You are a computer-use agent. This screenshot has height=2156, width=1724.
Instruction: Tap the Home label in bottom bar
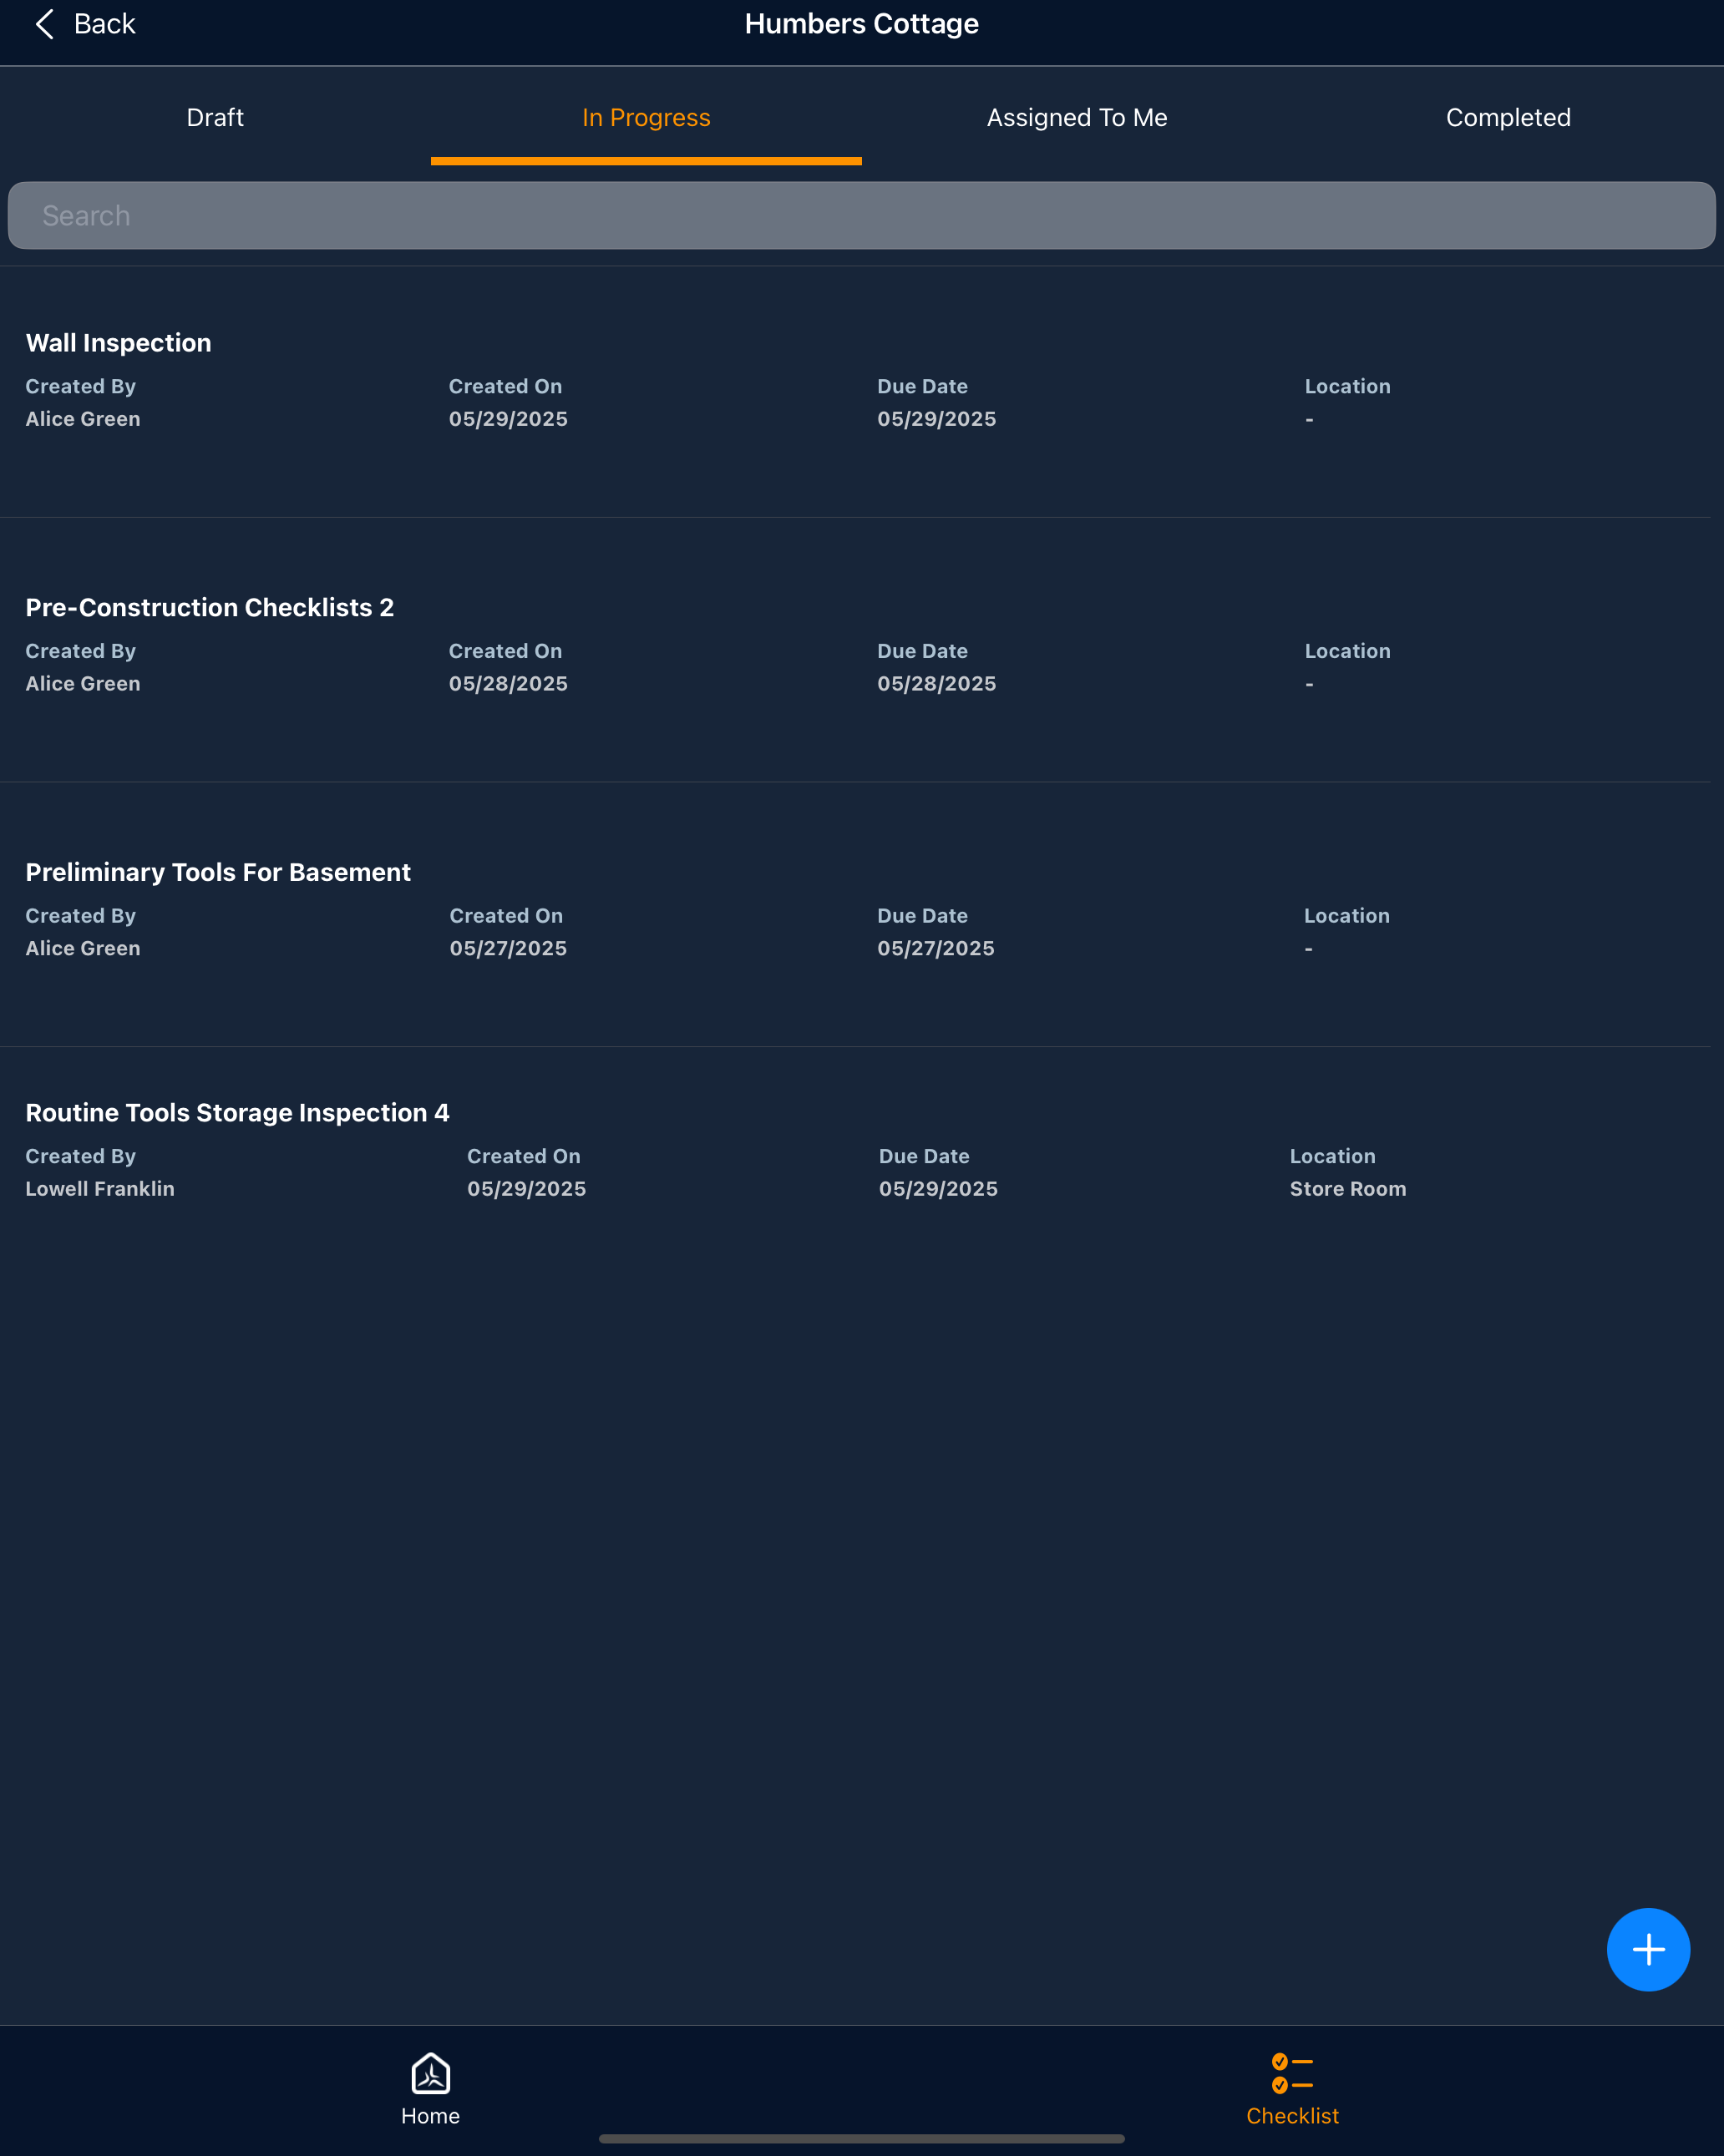(x=430, y=2116)
